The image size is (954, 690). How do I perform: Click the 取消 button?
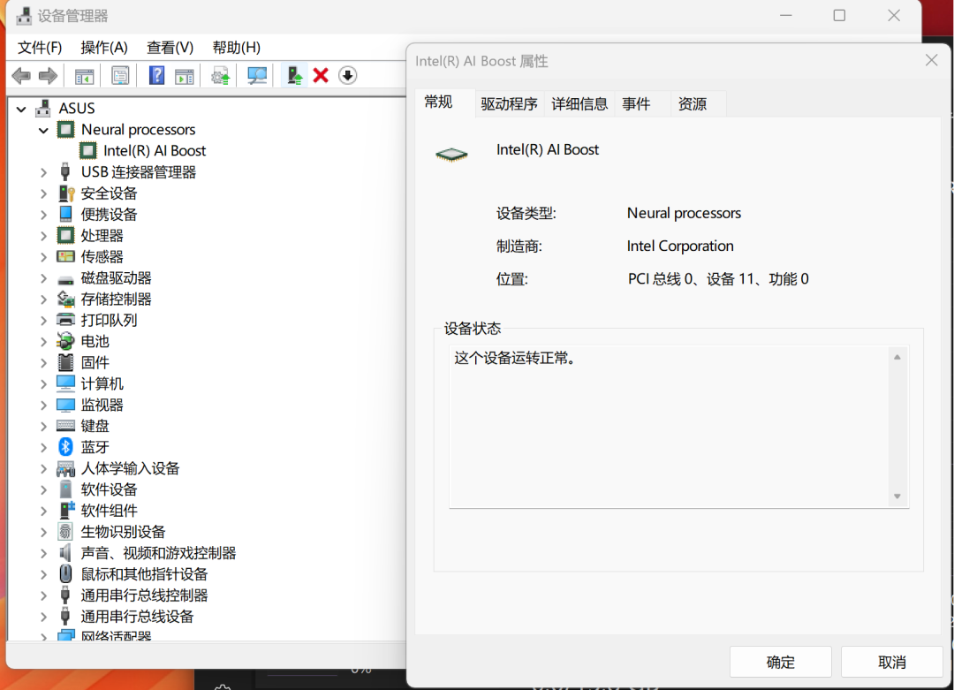click(891, 661)
